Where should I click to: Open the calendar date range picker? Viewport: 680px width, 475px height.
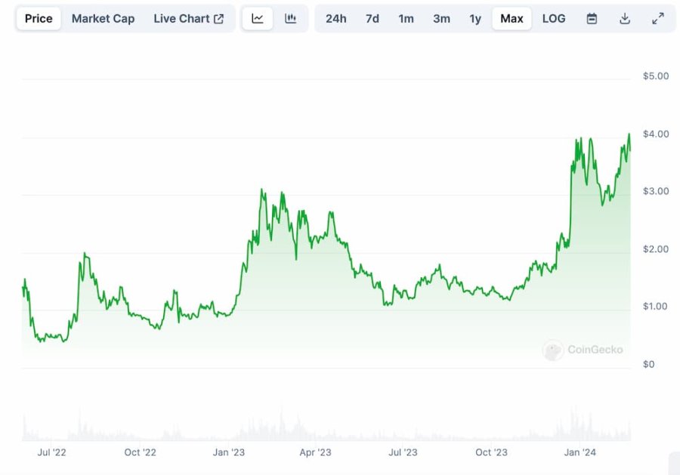592,19
